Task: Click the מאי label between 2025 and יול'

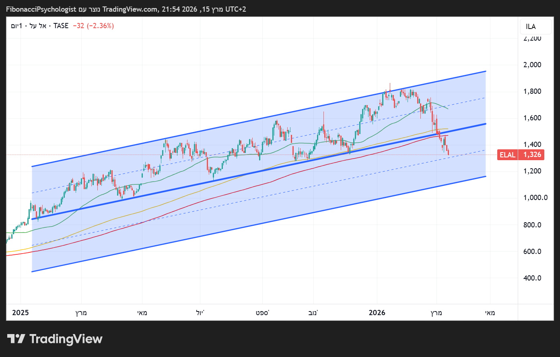Action: tap(142, 313)
